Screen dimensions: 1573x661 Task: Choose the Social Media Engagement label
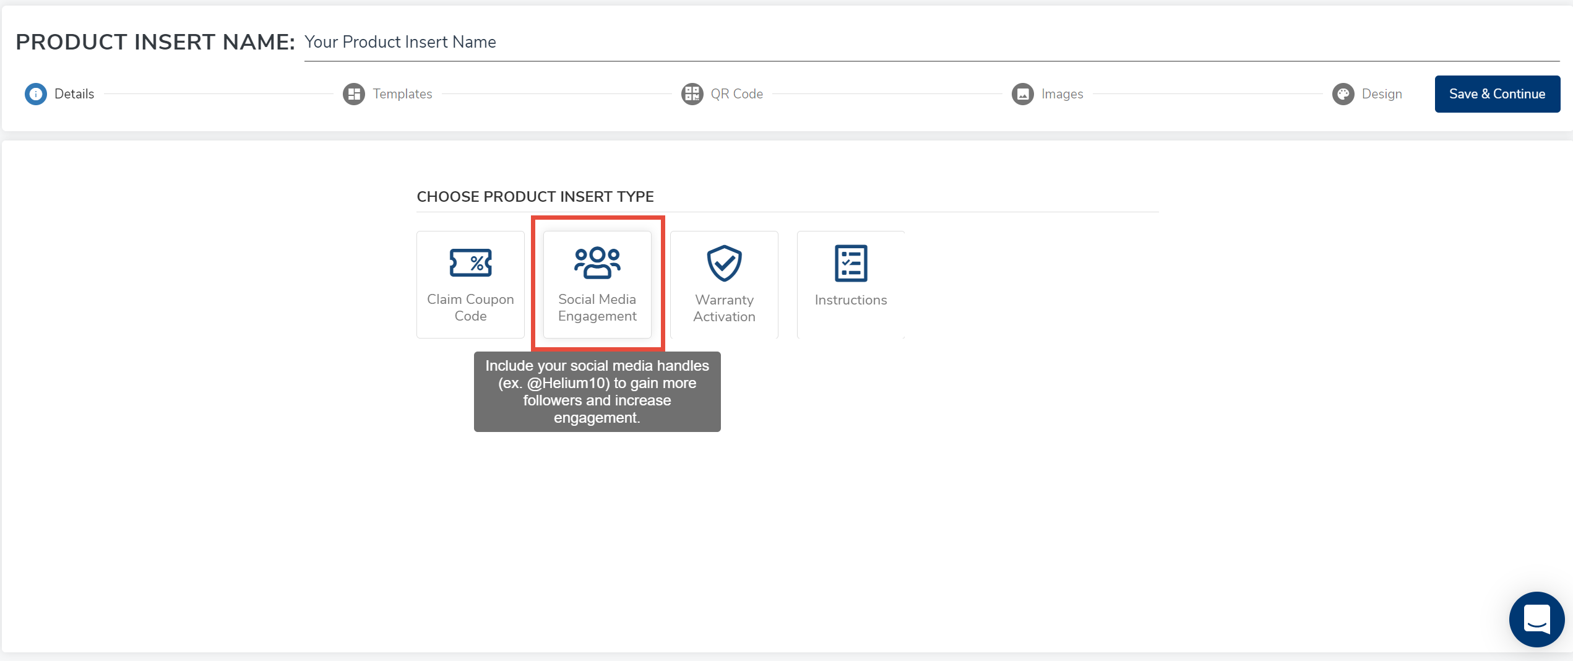(x=597, y=308)
